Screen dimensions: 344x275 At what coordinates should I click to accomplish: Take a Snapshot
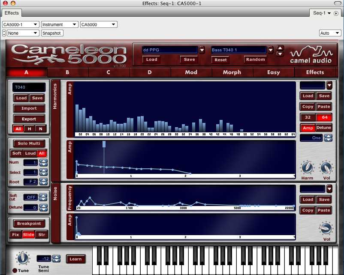[52, 33]
